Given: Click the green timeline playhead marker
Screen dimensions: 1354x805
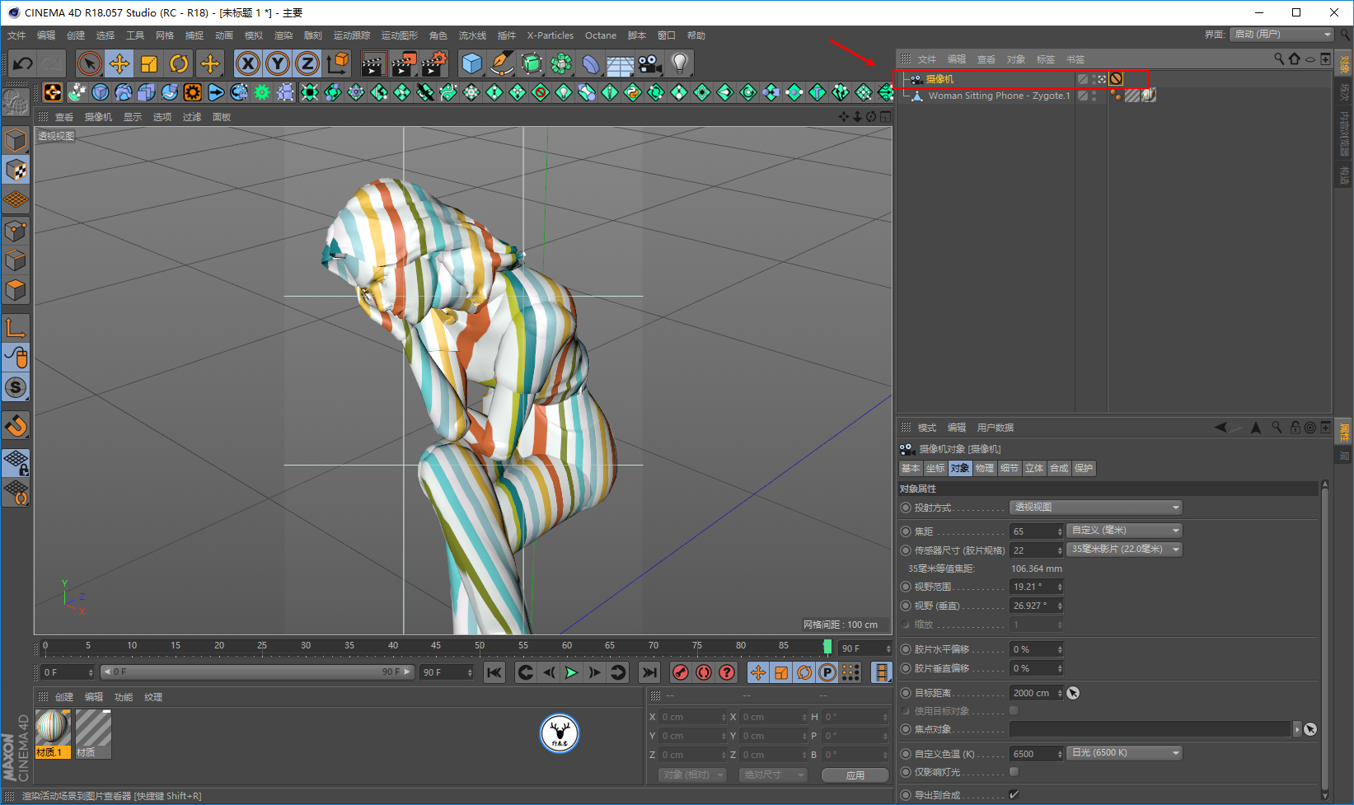Looking at the screenshot, I should [x=827, y=648].
